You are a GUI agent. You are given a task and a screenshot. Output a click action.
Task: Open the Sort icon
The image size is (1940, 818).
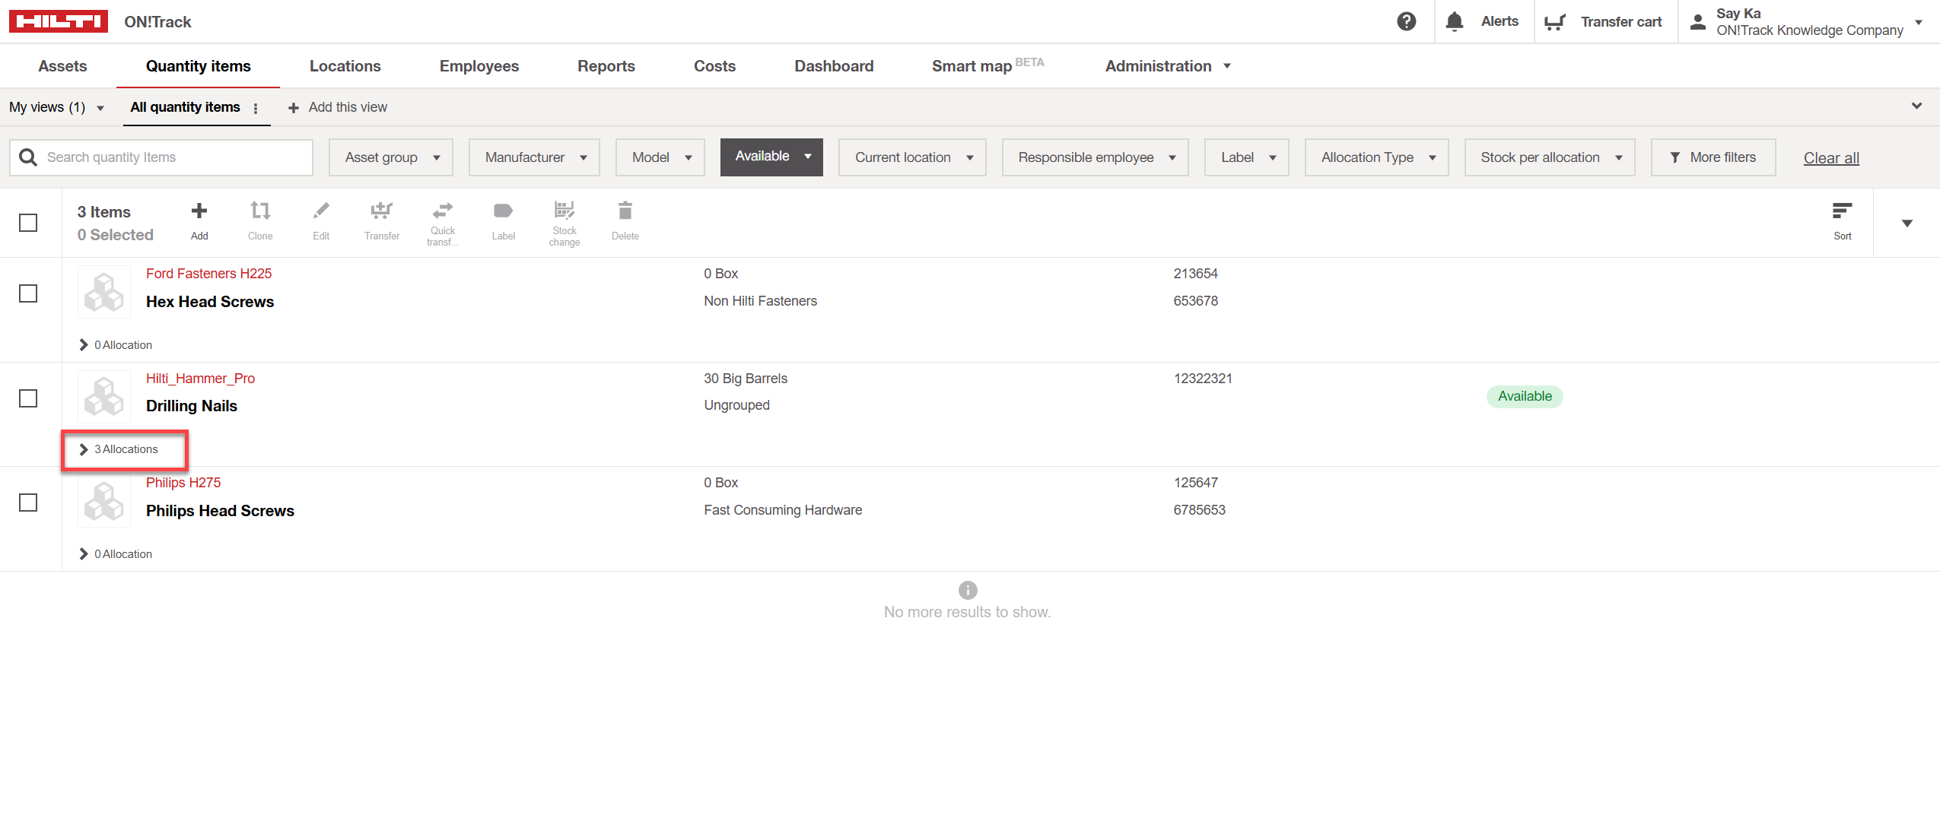click(1842, 211)
